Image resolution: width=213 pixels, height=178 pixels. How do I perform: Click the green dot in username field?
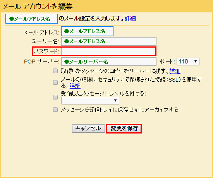point(67,41)
